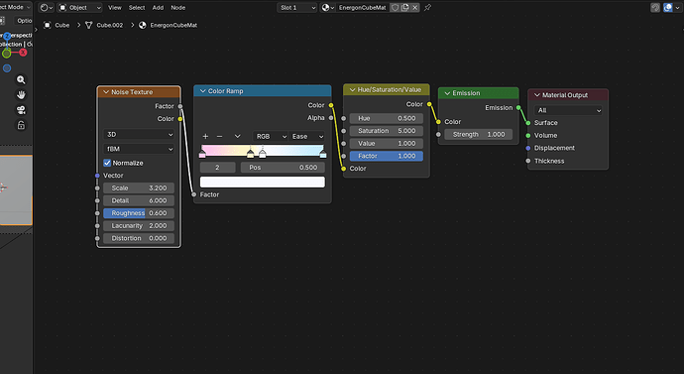
Task: Collapse the Hue/Saturation/Value node
Action: (x=353, y=90)
